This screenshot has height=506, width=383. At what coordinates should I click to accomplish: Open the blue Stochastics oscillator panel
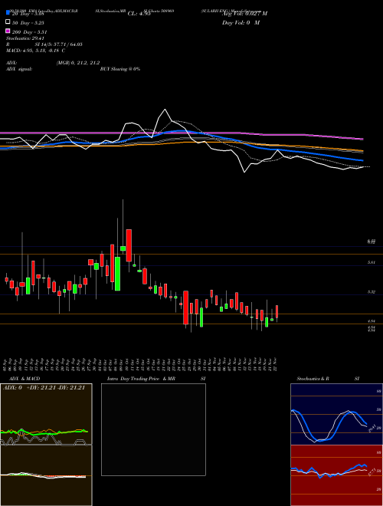pos(336,414)
